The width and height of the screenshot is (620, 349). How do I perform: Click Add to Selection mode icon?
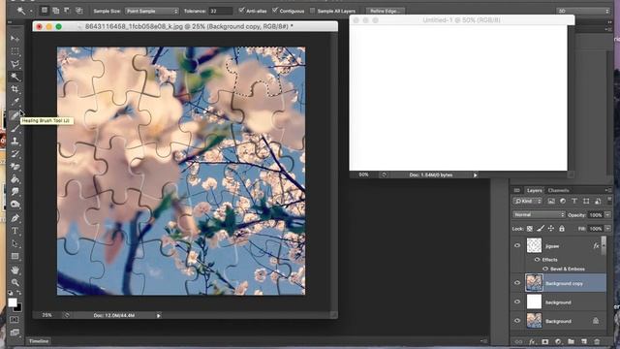(x=56, y=11)
